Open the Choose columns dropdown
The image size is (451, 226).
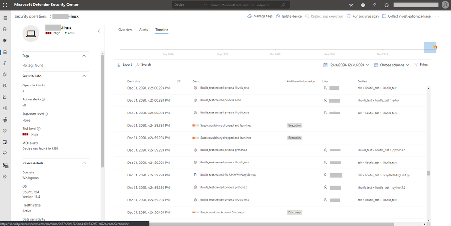pyautogui.click(x=391, y=65)
